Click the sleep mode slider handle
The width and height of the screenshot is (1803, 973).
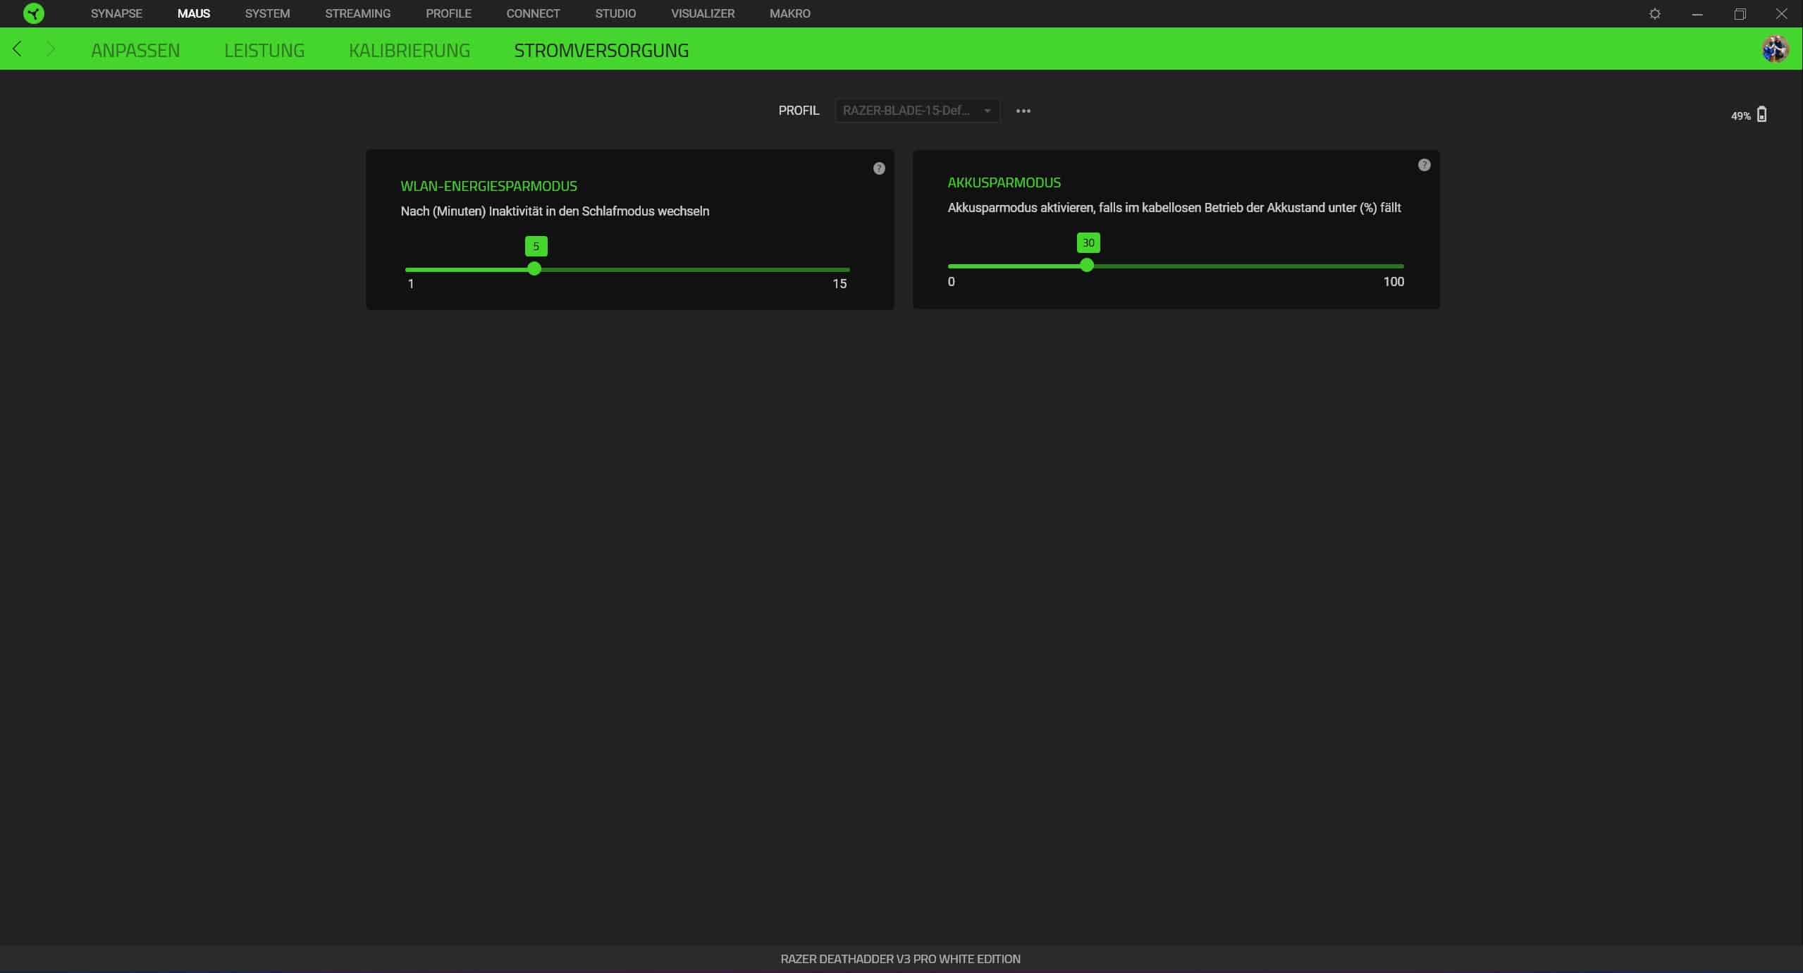tap(534, 268)
